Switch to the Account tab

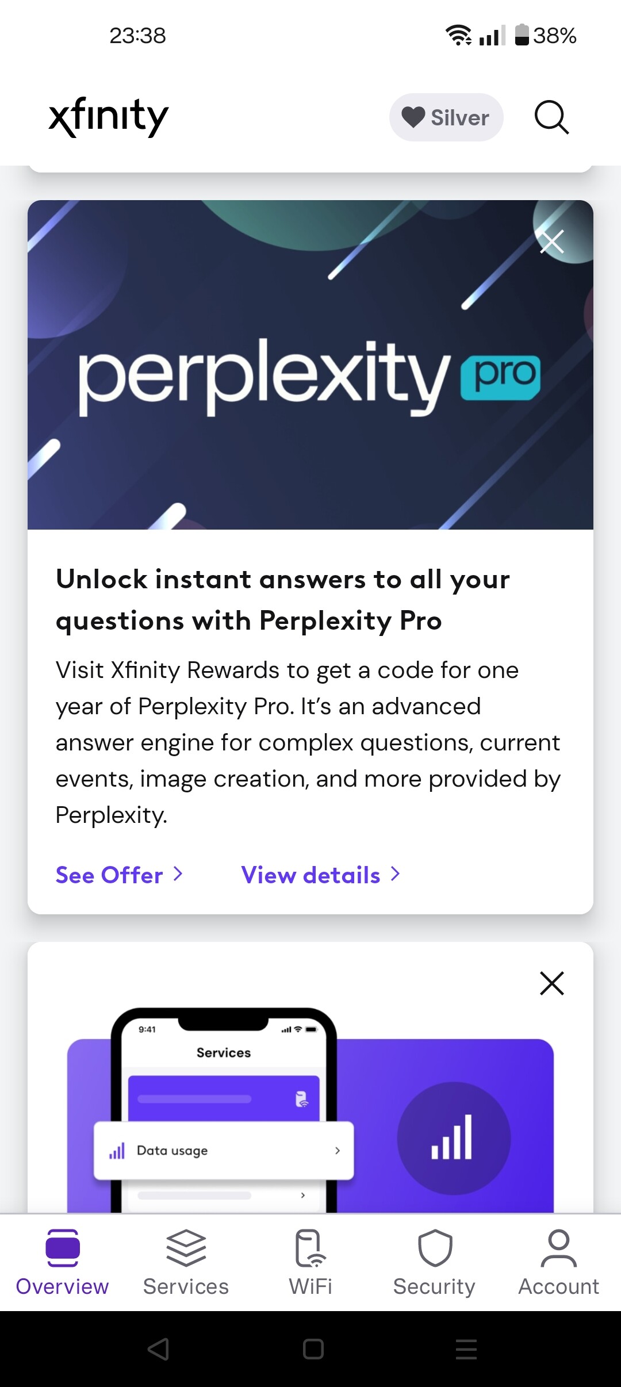coord(558,1268)
